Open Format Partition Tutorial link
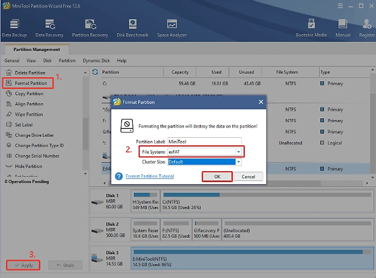 pyautogui.click(x=150, y=176)
